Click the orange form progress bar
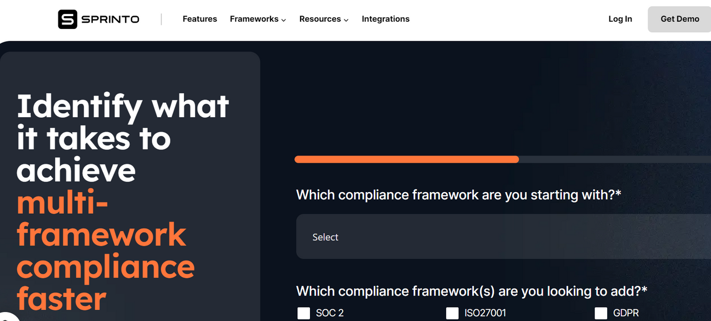711x321 pixels. coord(407,159)
